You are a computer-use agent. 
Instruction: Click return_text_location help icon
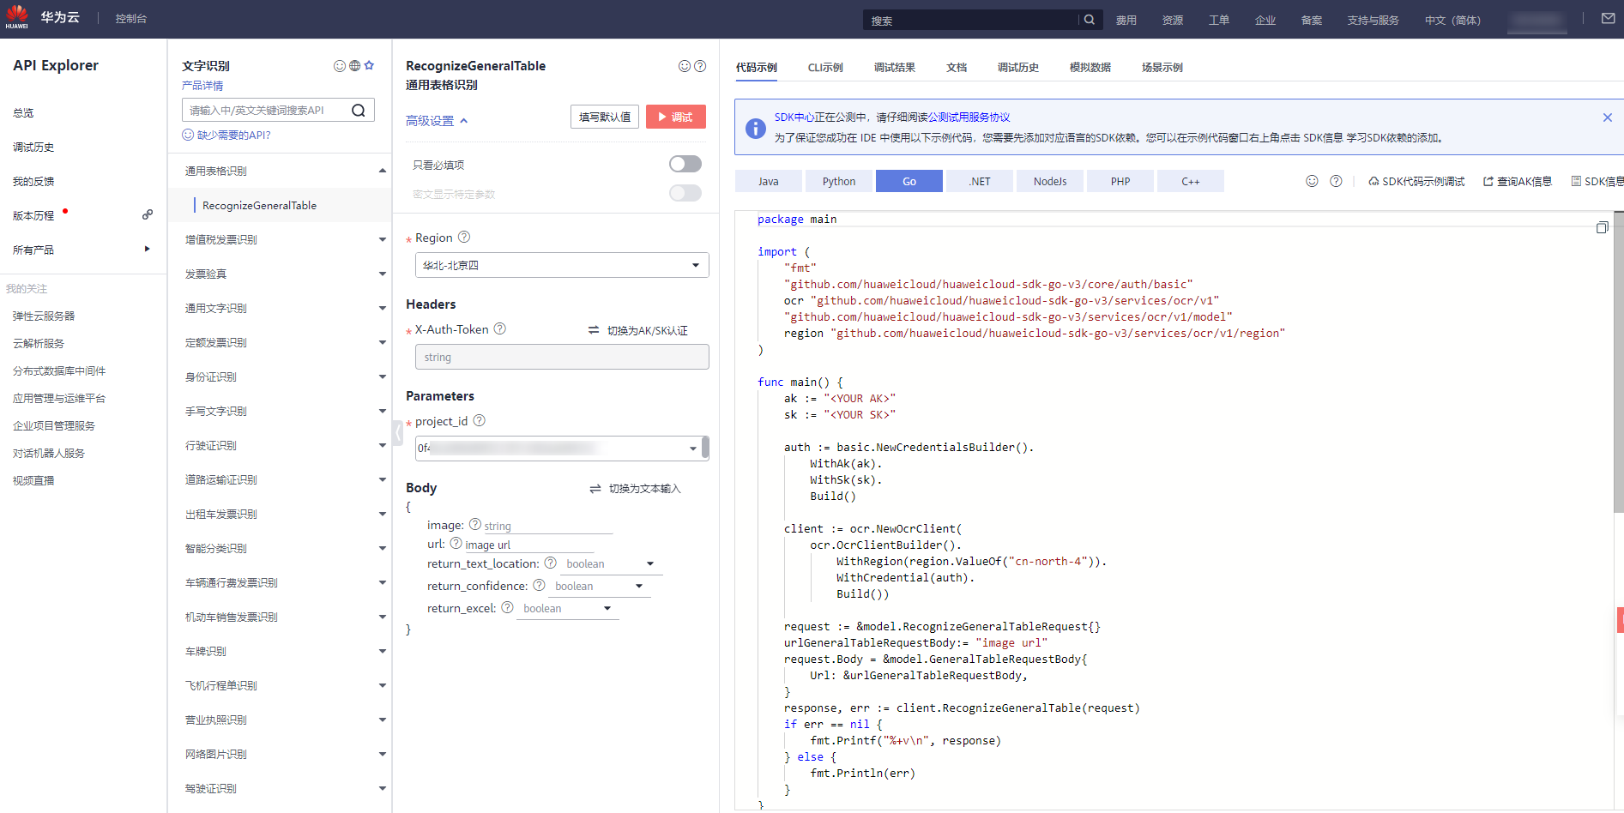click(x=551, y=563)
